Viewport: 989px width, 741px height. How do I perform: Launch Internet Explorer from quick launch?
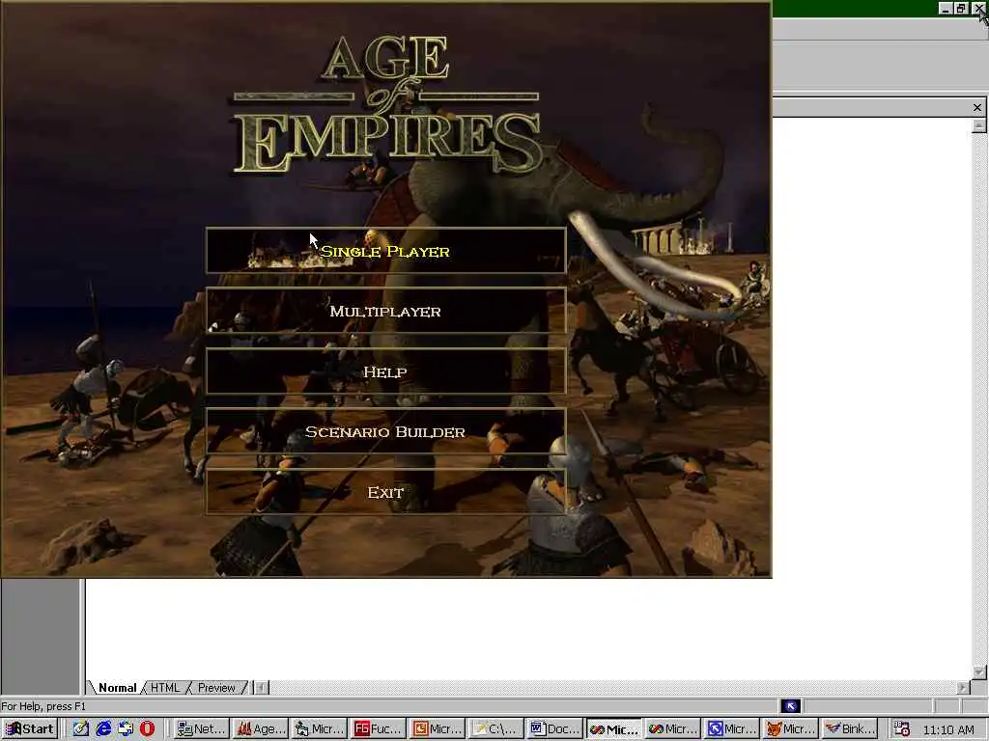103,729
